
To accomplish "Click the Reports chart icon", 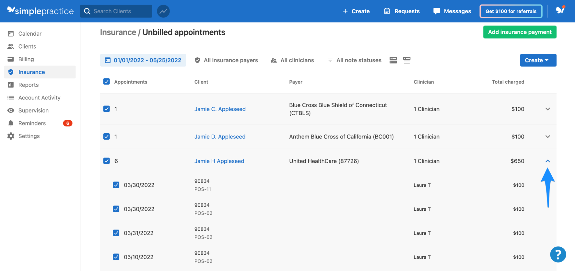I will click(x=11, y=85).
